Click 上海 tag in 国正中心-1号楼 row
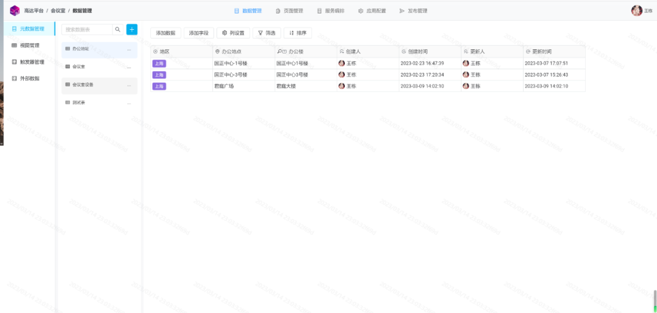The image size is (657, 313). (159, 63)
